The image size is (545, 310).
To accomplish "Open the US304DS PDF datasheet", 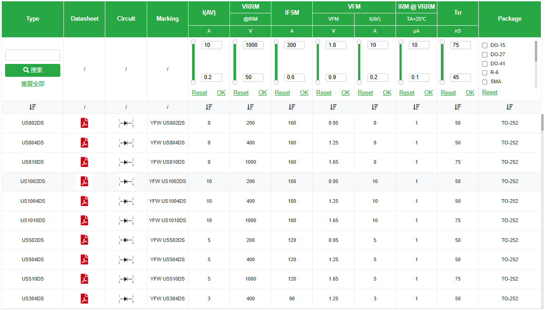I will click(84, 299).
